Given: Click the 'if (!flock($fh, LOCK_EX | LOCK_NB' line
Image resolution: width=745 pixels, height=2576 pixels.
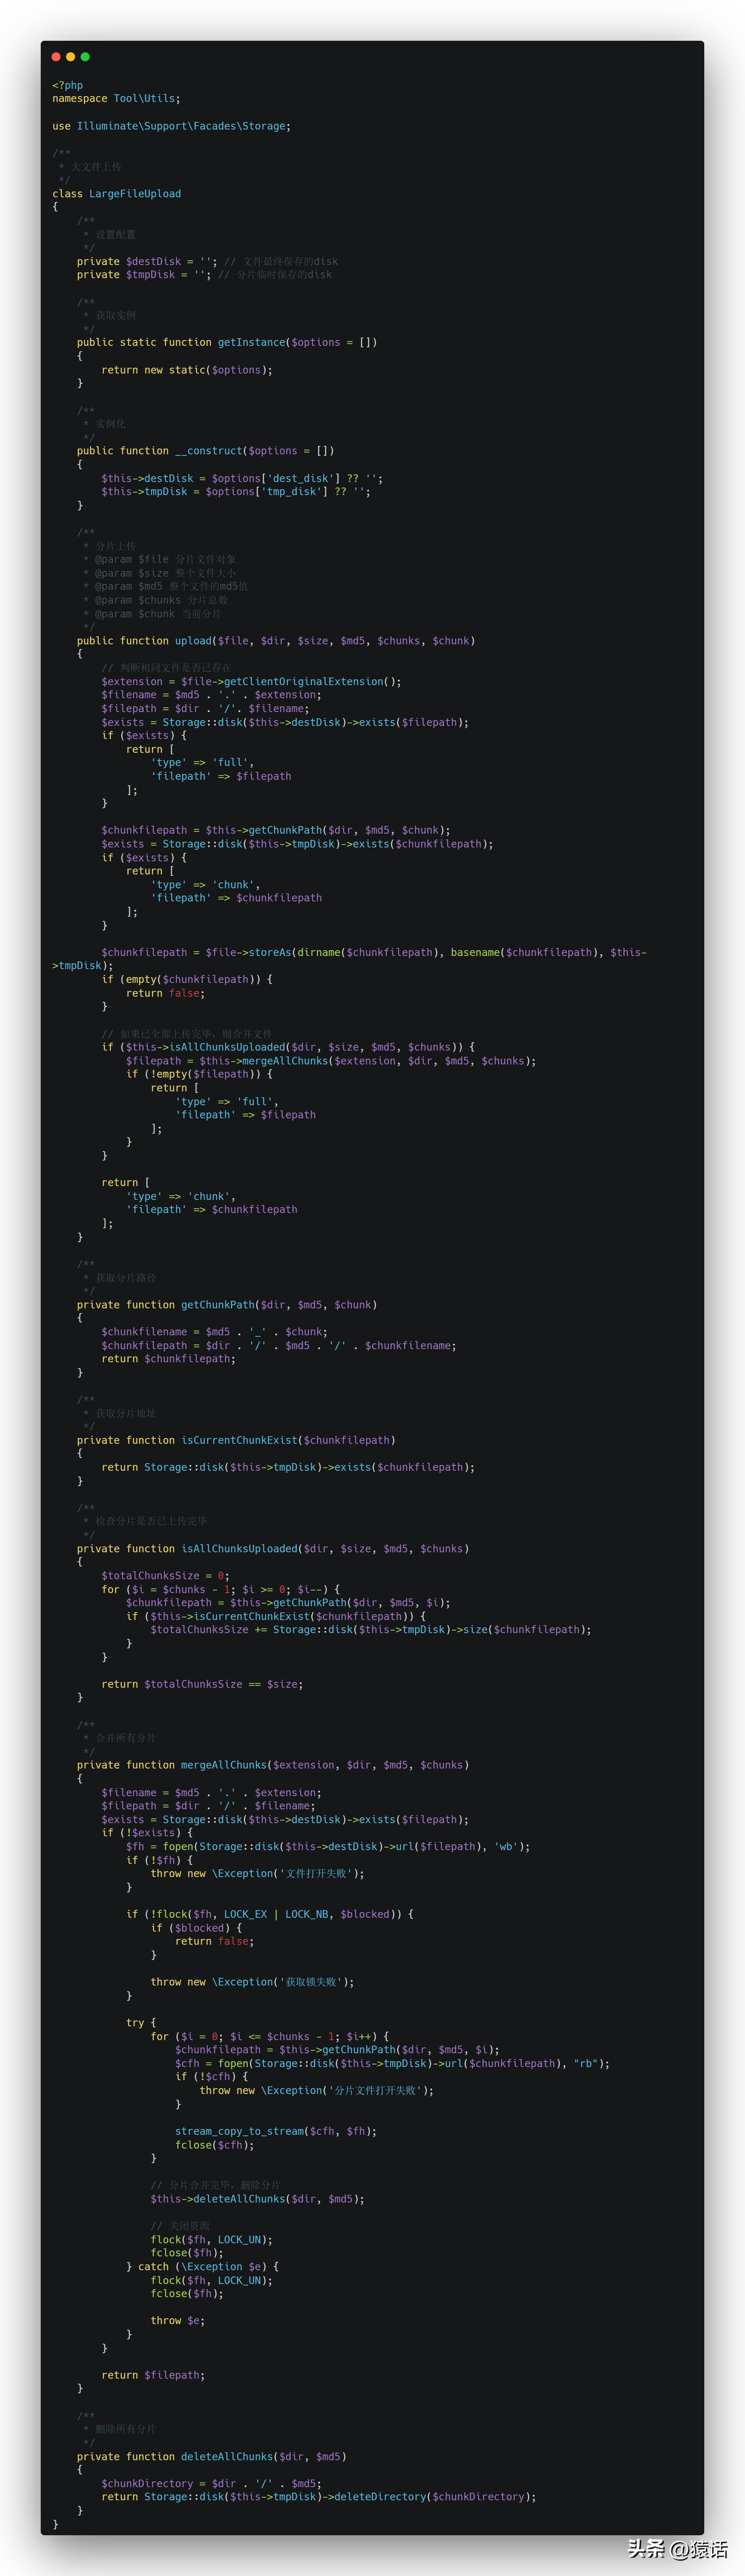Looking at the screenshot, I should [x=270, y=1915].
